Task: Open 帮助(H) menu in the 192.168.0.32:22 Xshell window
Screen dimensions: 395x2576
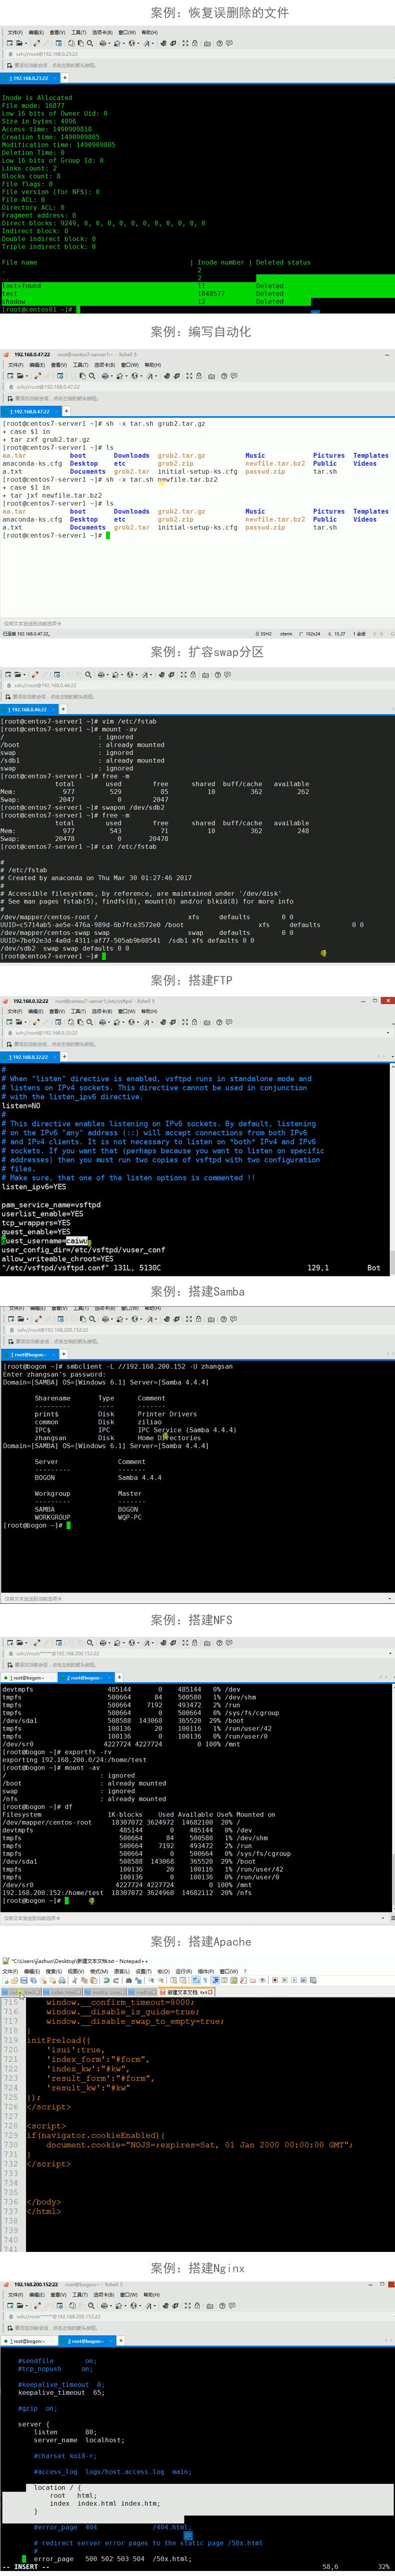Action: pyautogui.click(x=148, y=1011)
